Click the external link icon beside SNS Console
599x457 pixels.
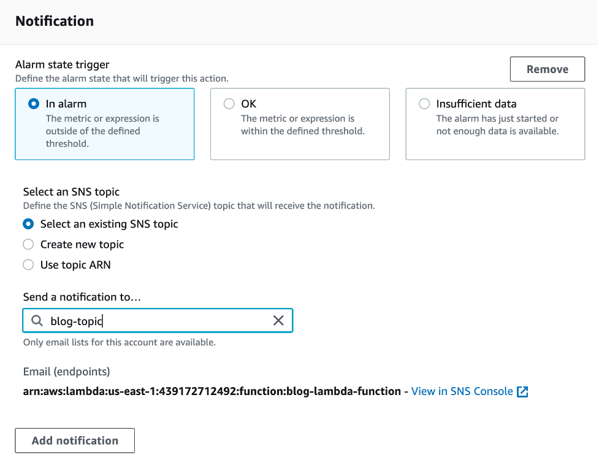[x=522, y=391]
